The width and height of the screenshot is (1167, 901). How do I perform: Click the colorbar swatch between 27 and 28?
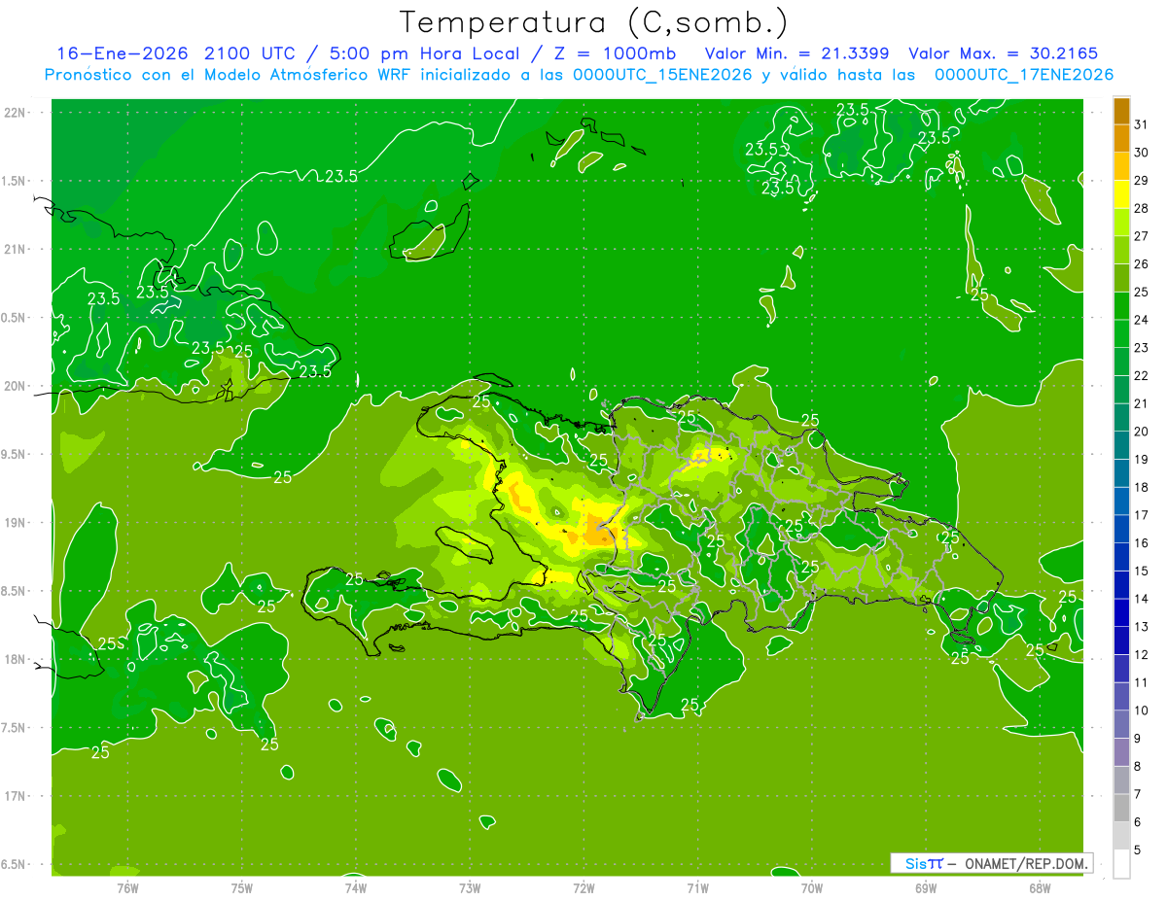(x=1121, y=223)
